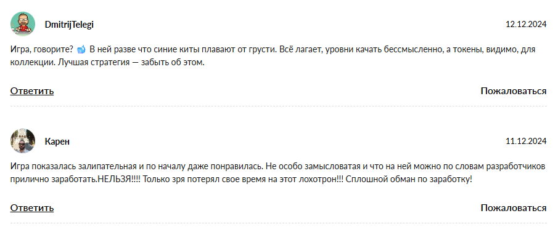Click dashed divider below DmitrijTelegi's comment
558x232 pixels.
pos(279,106)
